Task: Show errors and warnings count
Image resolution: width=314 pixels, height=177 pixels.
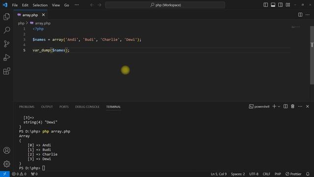Action: [x=19, y=174]
